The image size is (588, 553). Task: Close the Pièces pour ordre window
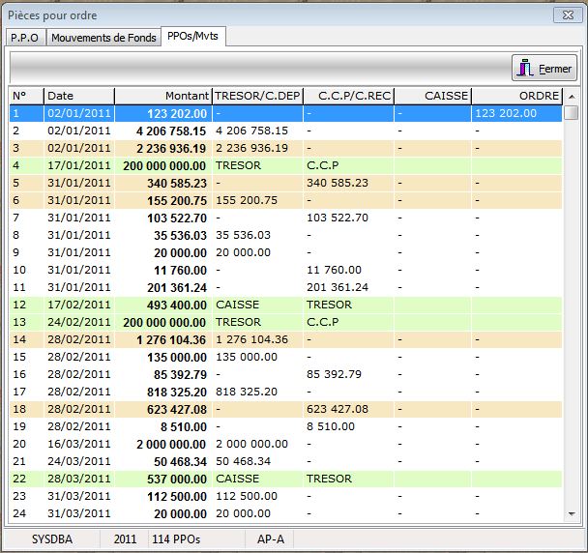point(568,15)
